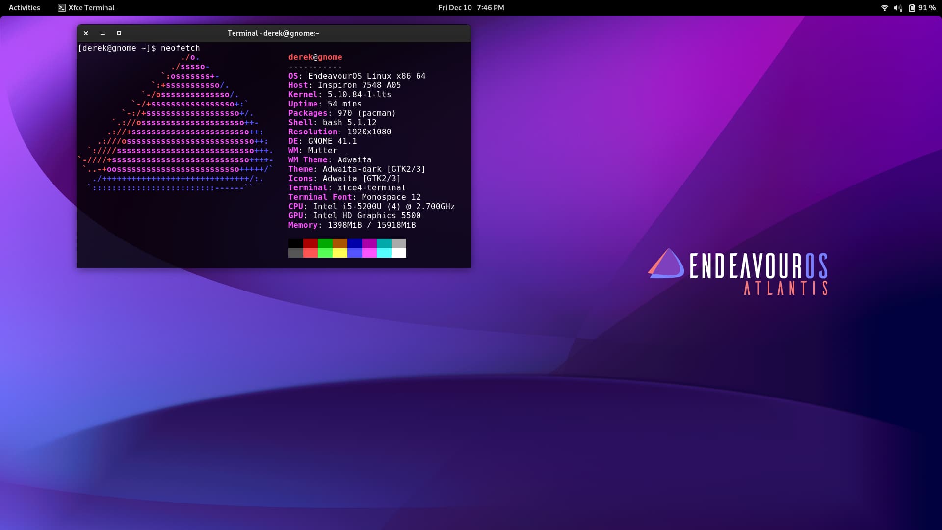942x530 pixels.
Task: Click the Memory usage line in neofetch
Action: pyautogui.click(x=352, y=225)
